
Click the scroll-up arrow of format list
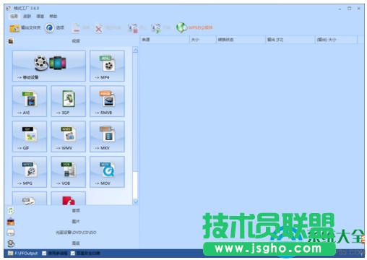click(x=135, y=50)
